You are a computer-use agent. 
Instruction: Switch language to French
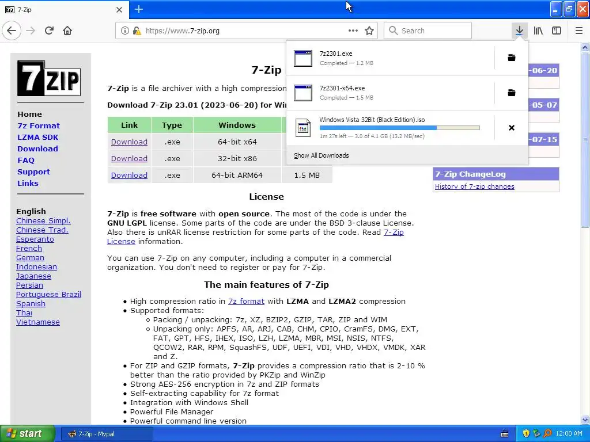point(29,249)
